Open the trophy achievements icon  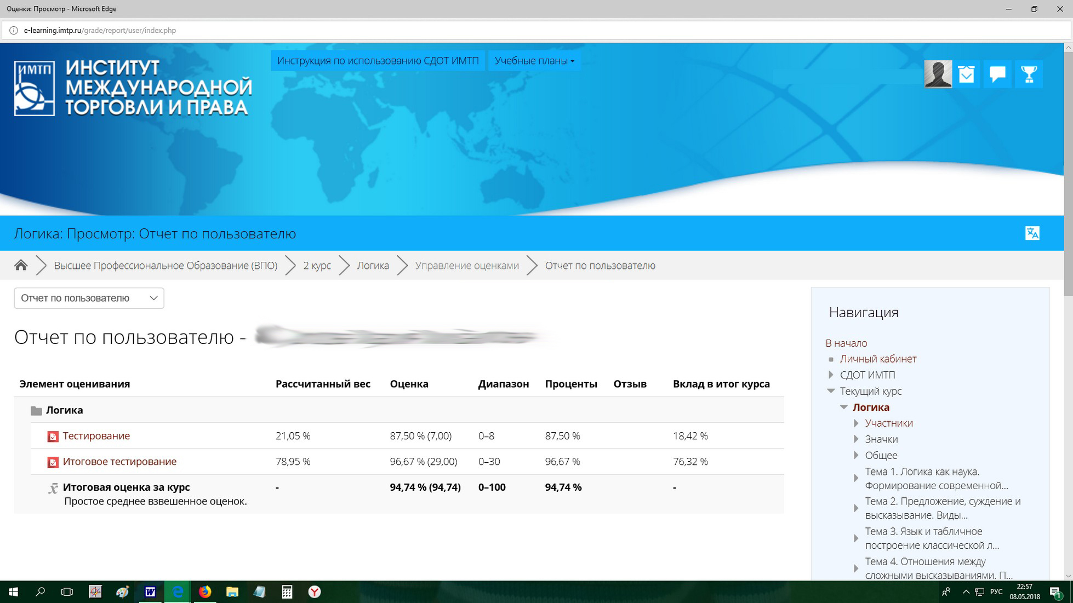[x=1029, y=74]
